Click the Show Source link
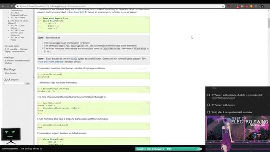 coord(11,73)
